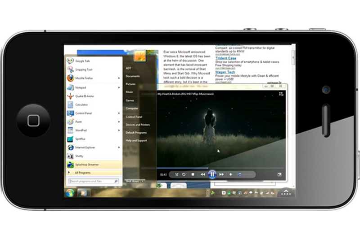This screenshot has height=239, width=360.
Task: Click the Shut down button
Action: click(132, 181)
